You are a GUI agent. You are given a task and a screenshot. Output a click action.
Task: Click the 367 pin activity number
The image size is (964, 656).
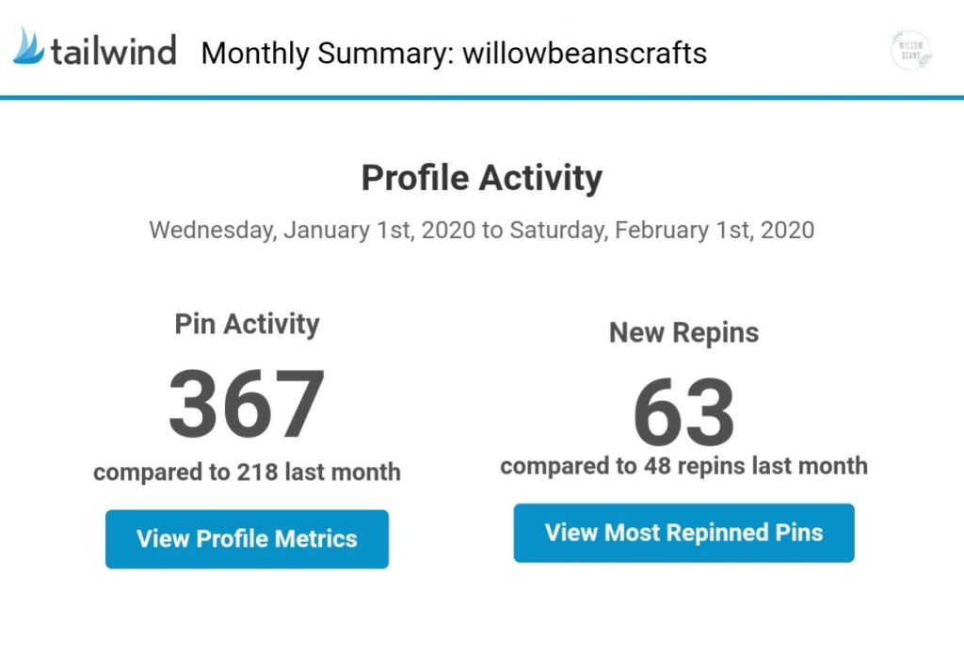(x=247, y=404)
